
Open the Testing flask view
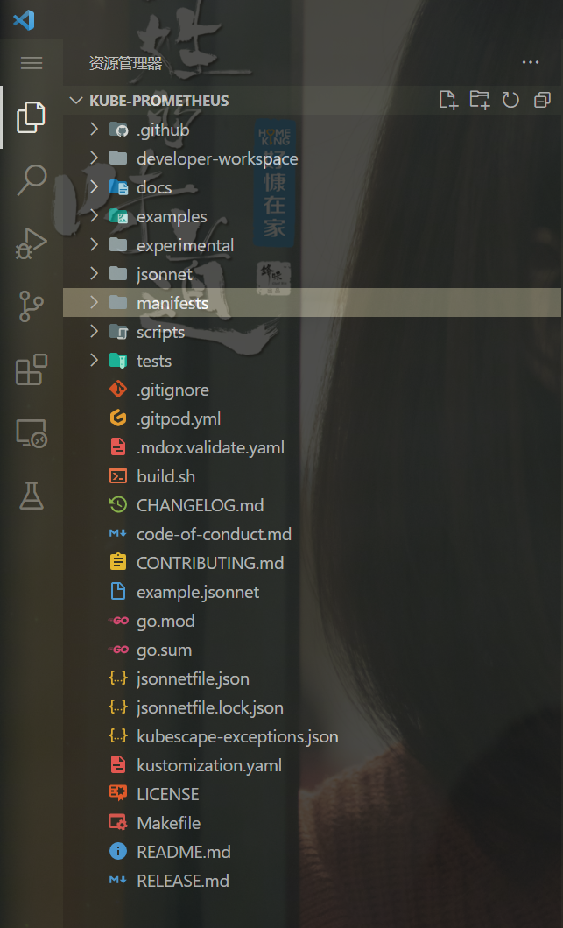pos(31,496)
